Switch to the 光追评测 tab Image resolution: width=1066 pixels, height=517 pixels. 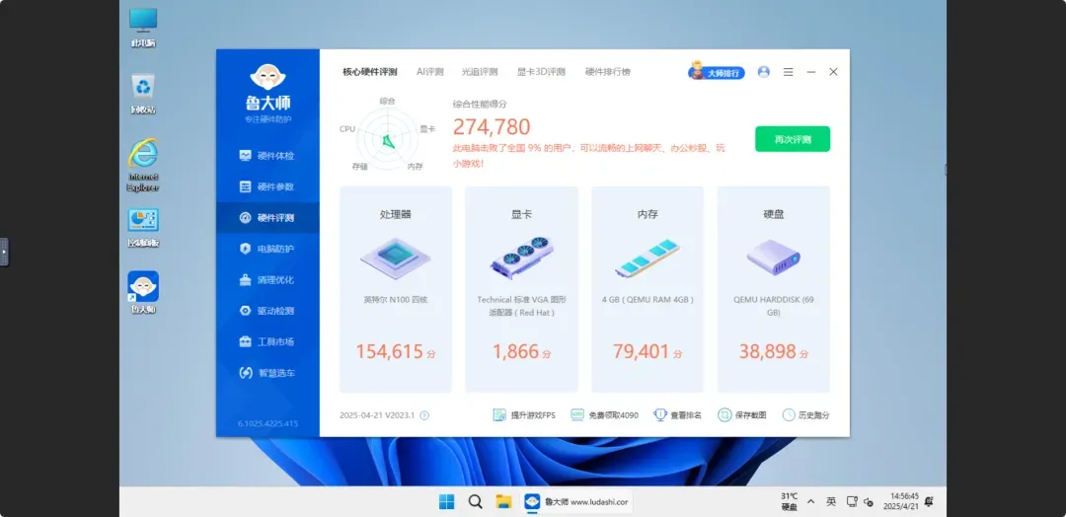[480, 72]
